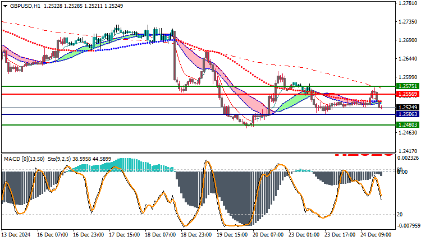Click the 18 Dec 23:00 time label
Image resolution: width=421 pixels, height=241 pixels.
(196, 235)
